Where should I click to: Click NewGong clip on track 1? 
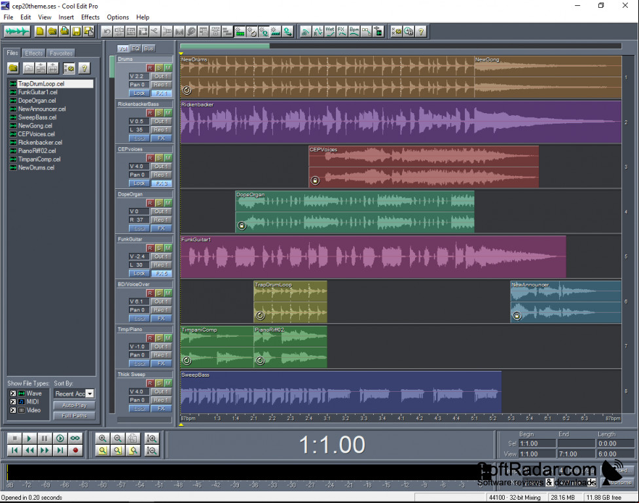tap(548, 77)
